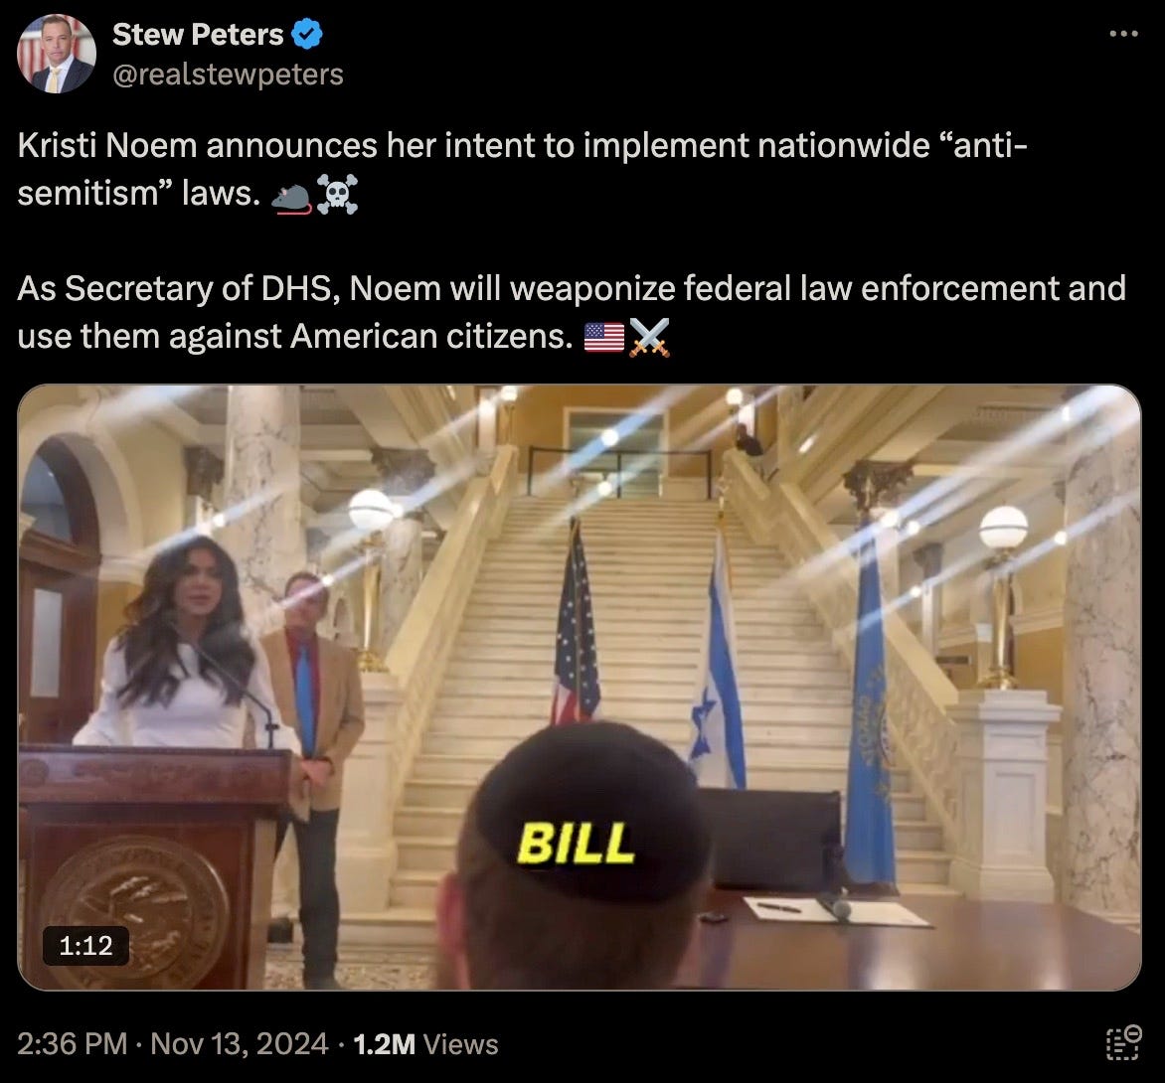Play the embedded video thumbnail

click(580, 688)
